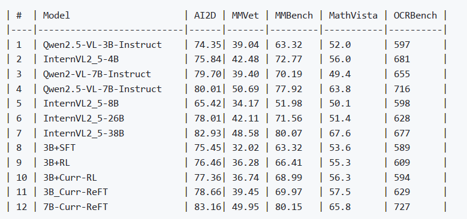The width and height of the screenshot is (467, 219).
Task: Select the Qwen2-VL-7B-Instruct model name
Action: click(97, 74)
